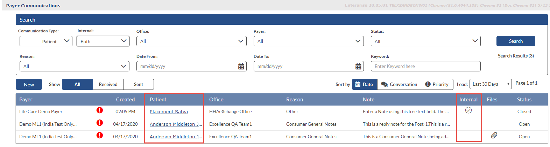Viewport: 550px width, 147px height.
Task: Click red alert icon beside 04/17/2020 reply note row
Action: coord(100,123)
